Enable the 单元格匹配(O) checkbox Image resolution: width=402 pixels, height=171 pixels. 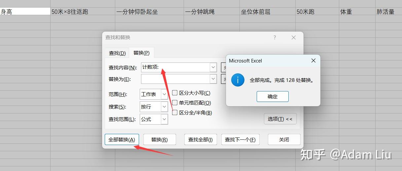(175, 103)
